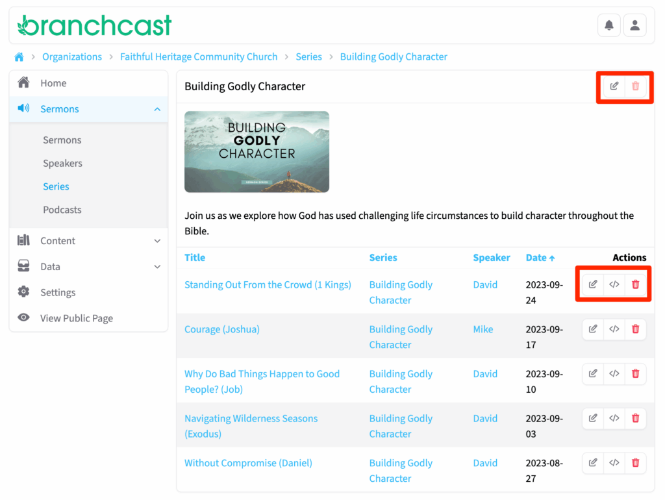Open the user account profile icon
Image resolution: width=665 pixels, height=500 pixels.
tap(634, 25)
